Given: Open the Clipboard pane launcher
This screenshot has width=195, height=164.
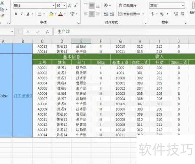Looking at the screenshot, I should pos(9,23).
